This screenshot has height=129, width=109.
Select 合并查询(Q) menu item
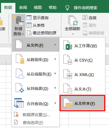36,103
